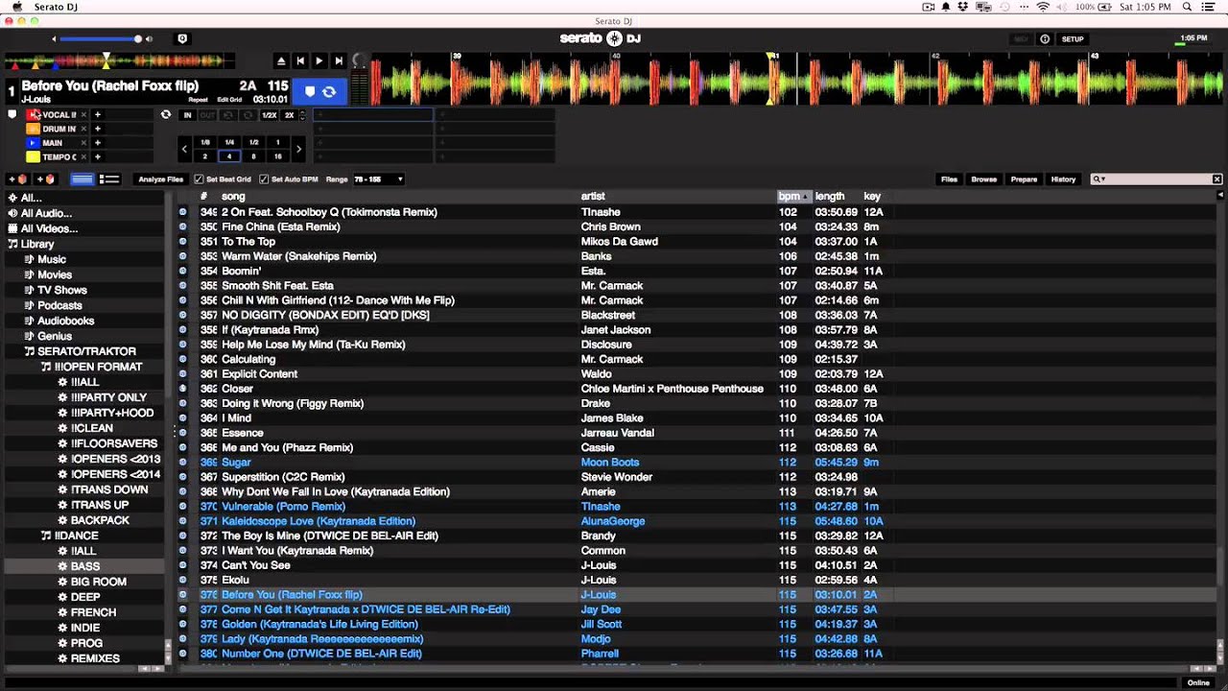
Task: Select the BIG ROOM crate
Action: (x=99, y=582)
